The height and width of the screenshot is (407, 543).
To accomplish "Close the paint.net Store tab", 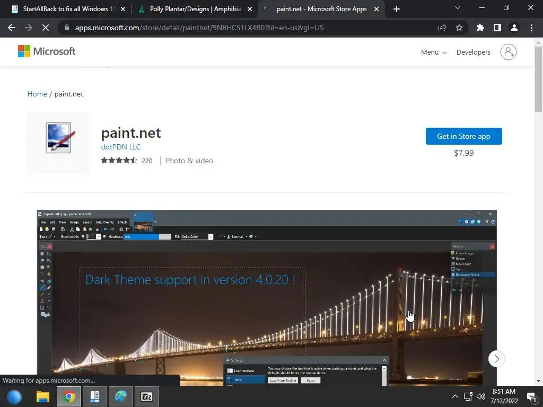I will coord(376,10).
